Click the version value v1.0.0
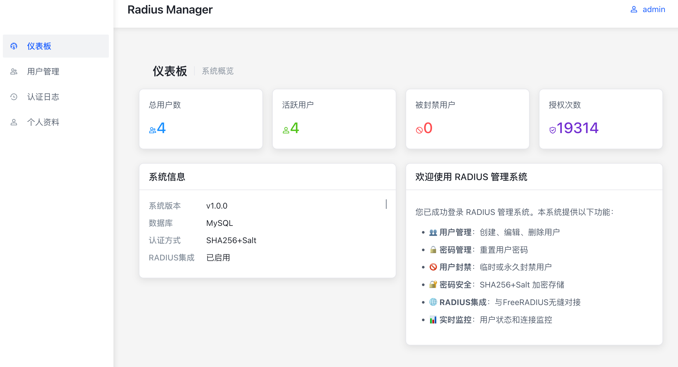Viewport: 678px width, 367px height. pos(217,206)
